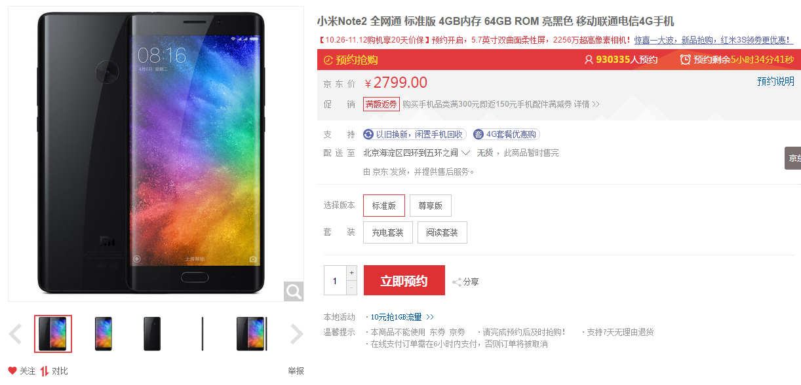Image resolution: width=801 pixels, height=385 pixels.
Task: Click the 立即预约 reserve button
Action: (404, 280)
